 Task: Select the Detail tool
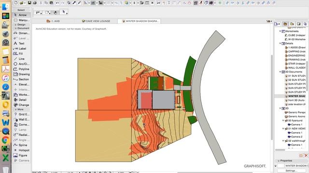[x=21, y=99]
